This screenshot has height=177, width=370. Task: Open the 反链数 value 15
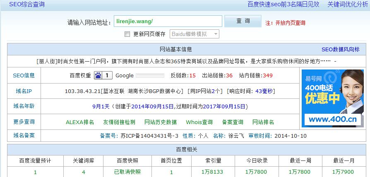[192, 76]
